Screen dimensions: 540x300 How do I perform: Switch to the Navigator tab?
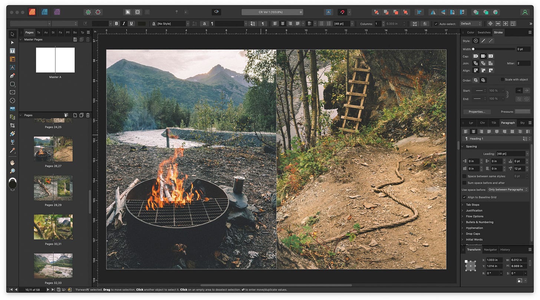pyautogui.click(x=490, y=250)
